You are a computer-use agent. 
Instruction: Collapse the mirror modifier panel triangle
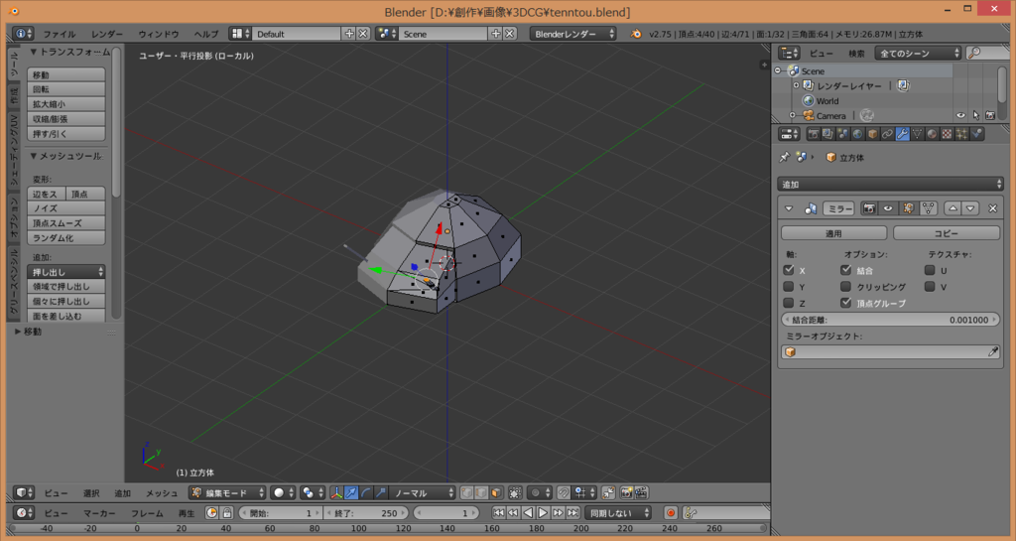789,208
